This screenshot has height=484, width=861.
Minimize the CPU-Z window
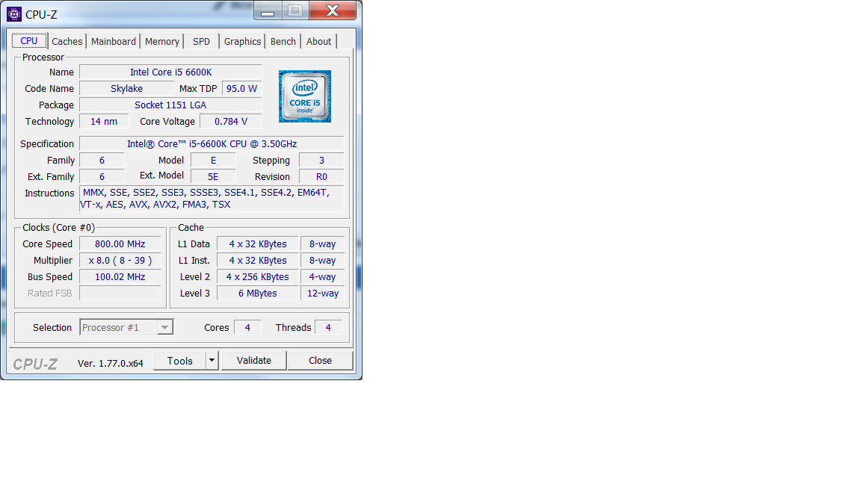point(268,10)
